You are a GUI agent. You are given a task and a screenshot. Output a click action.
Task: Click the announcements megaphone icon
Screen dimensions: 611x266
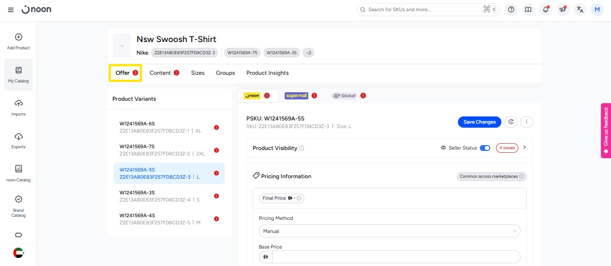click(x=562, y=9)
